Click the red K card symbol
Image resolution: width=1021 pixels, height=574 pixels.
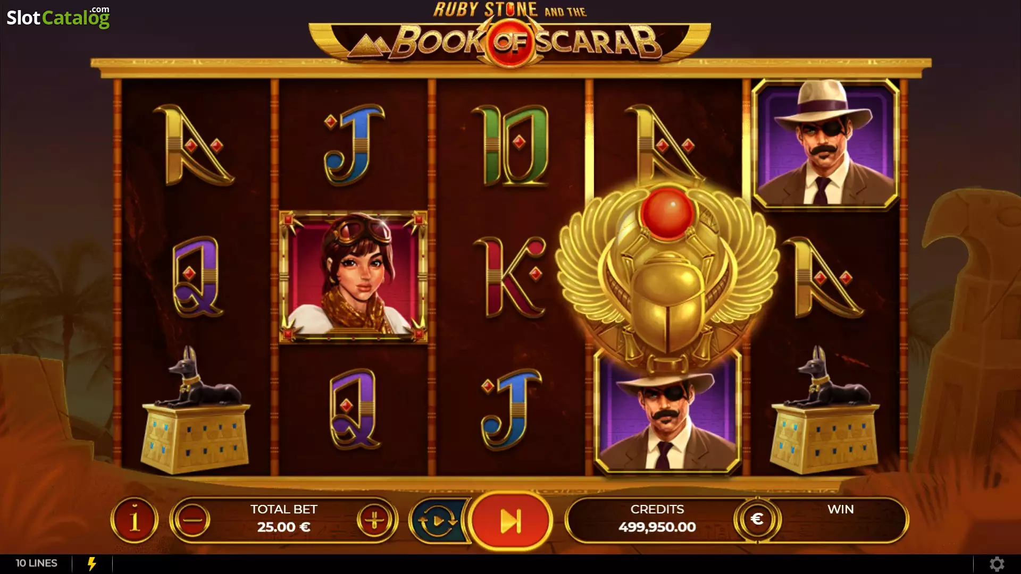[x=510, y=277]
